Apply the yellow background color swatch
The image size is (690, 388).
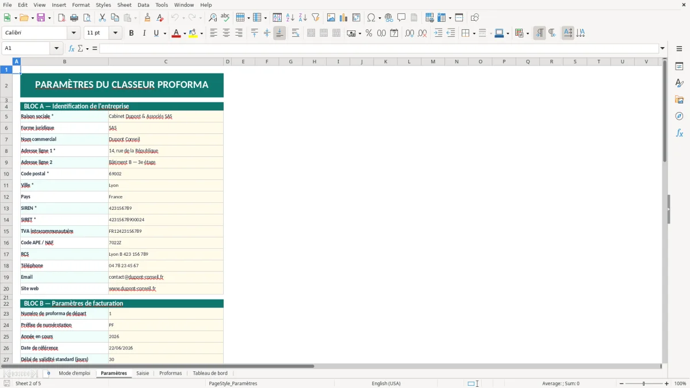point(193,33)
